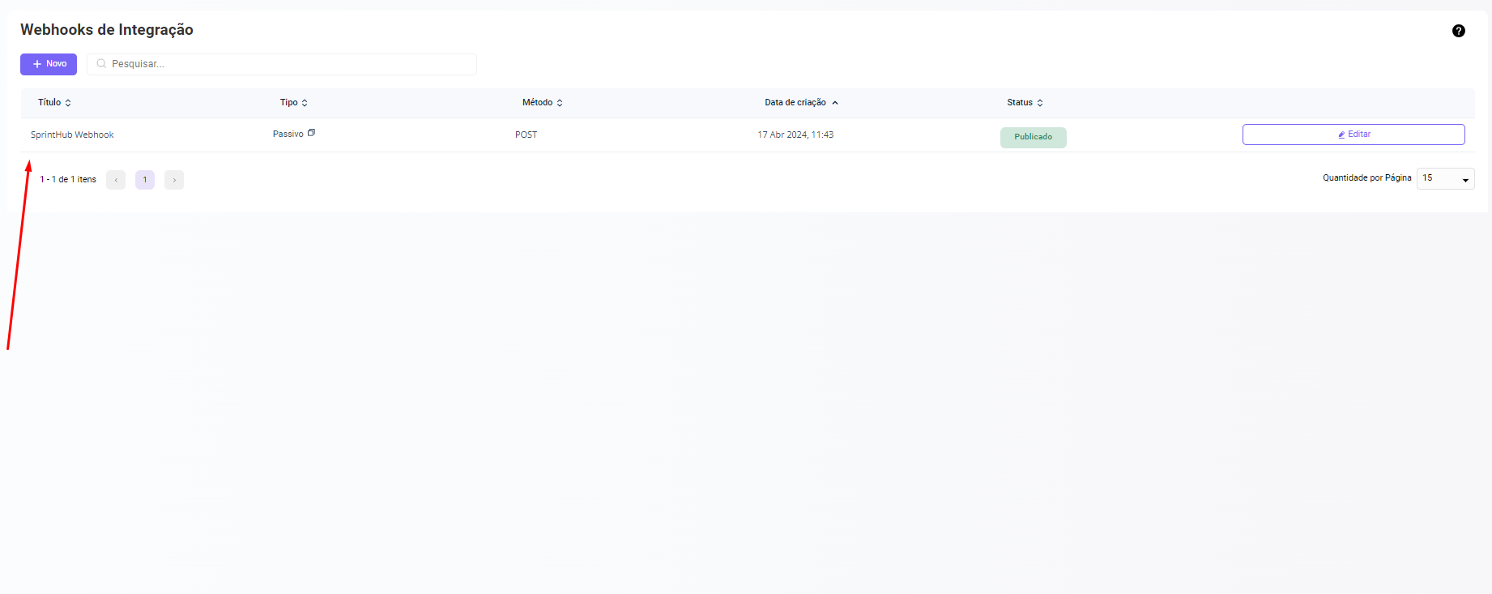Toggle Data de criação sort arrow
This screenshot has width=1492, height=594.
click(x=835, y=103)
